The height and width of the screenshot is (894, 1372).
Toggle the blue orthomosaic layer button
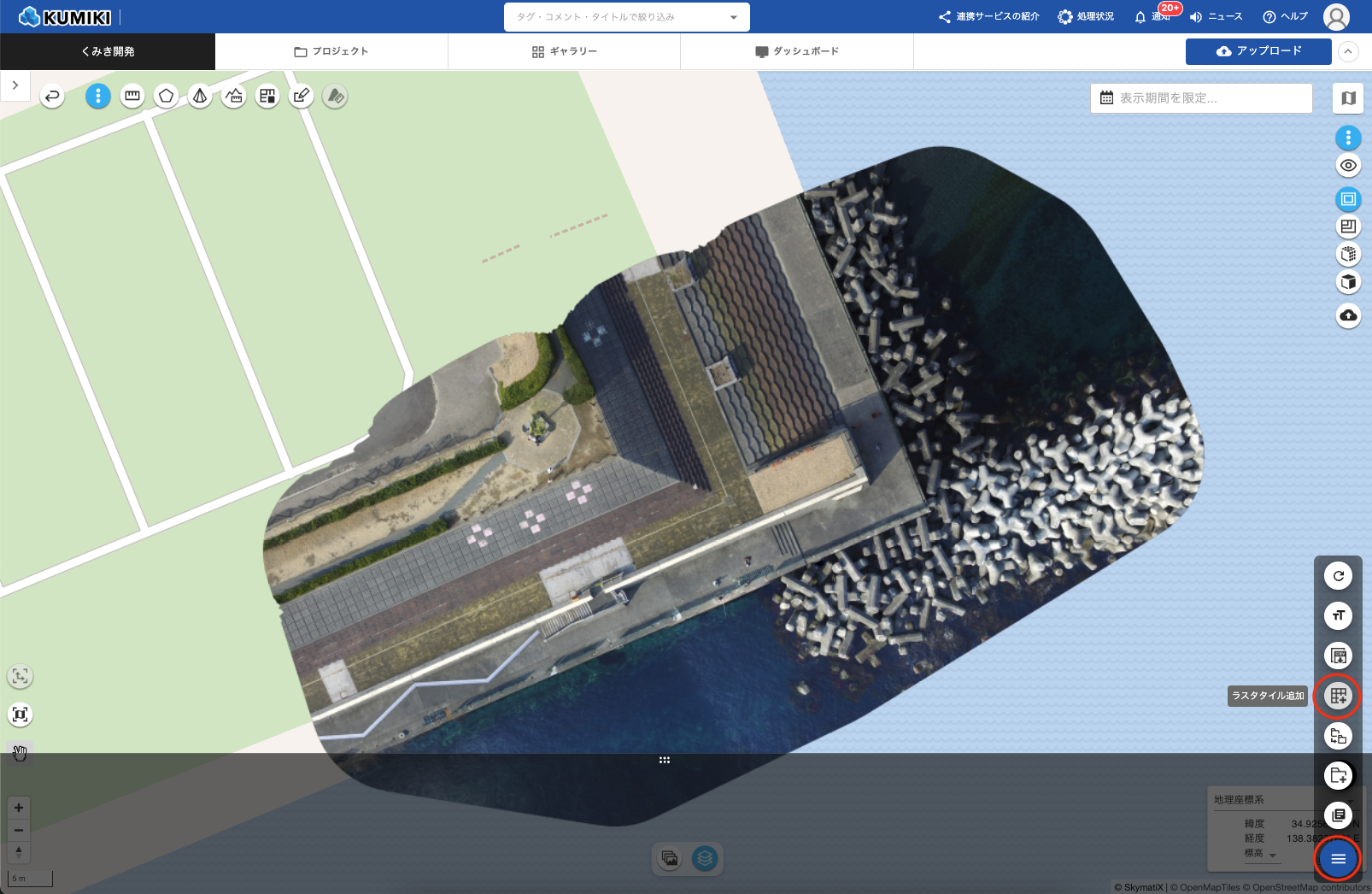point(1348,199)
